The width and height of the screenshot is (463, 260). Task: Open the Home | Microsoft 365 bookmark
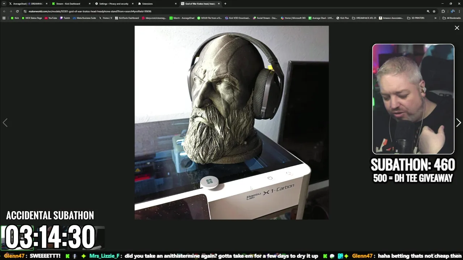click(293, 18)
